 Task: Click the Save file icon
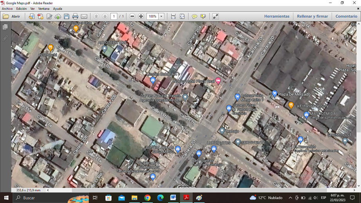tap(67, 16)
